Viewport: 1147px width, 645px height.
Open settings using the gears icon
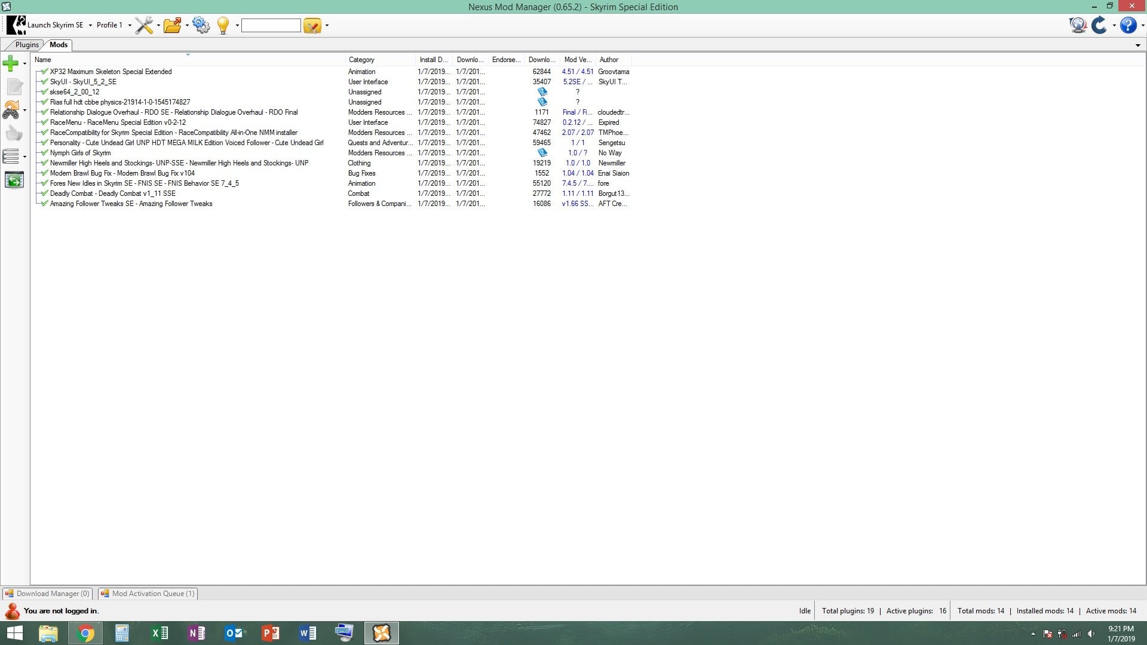201,25
